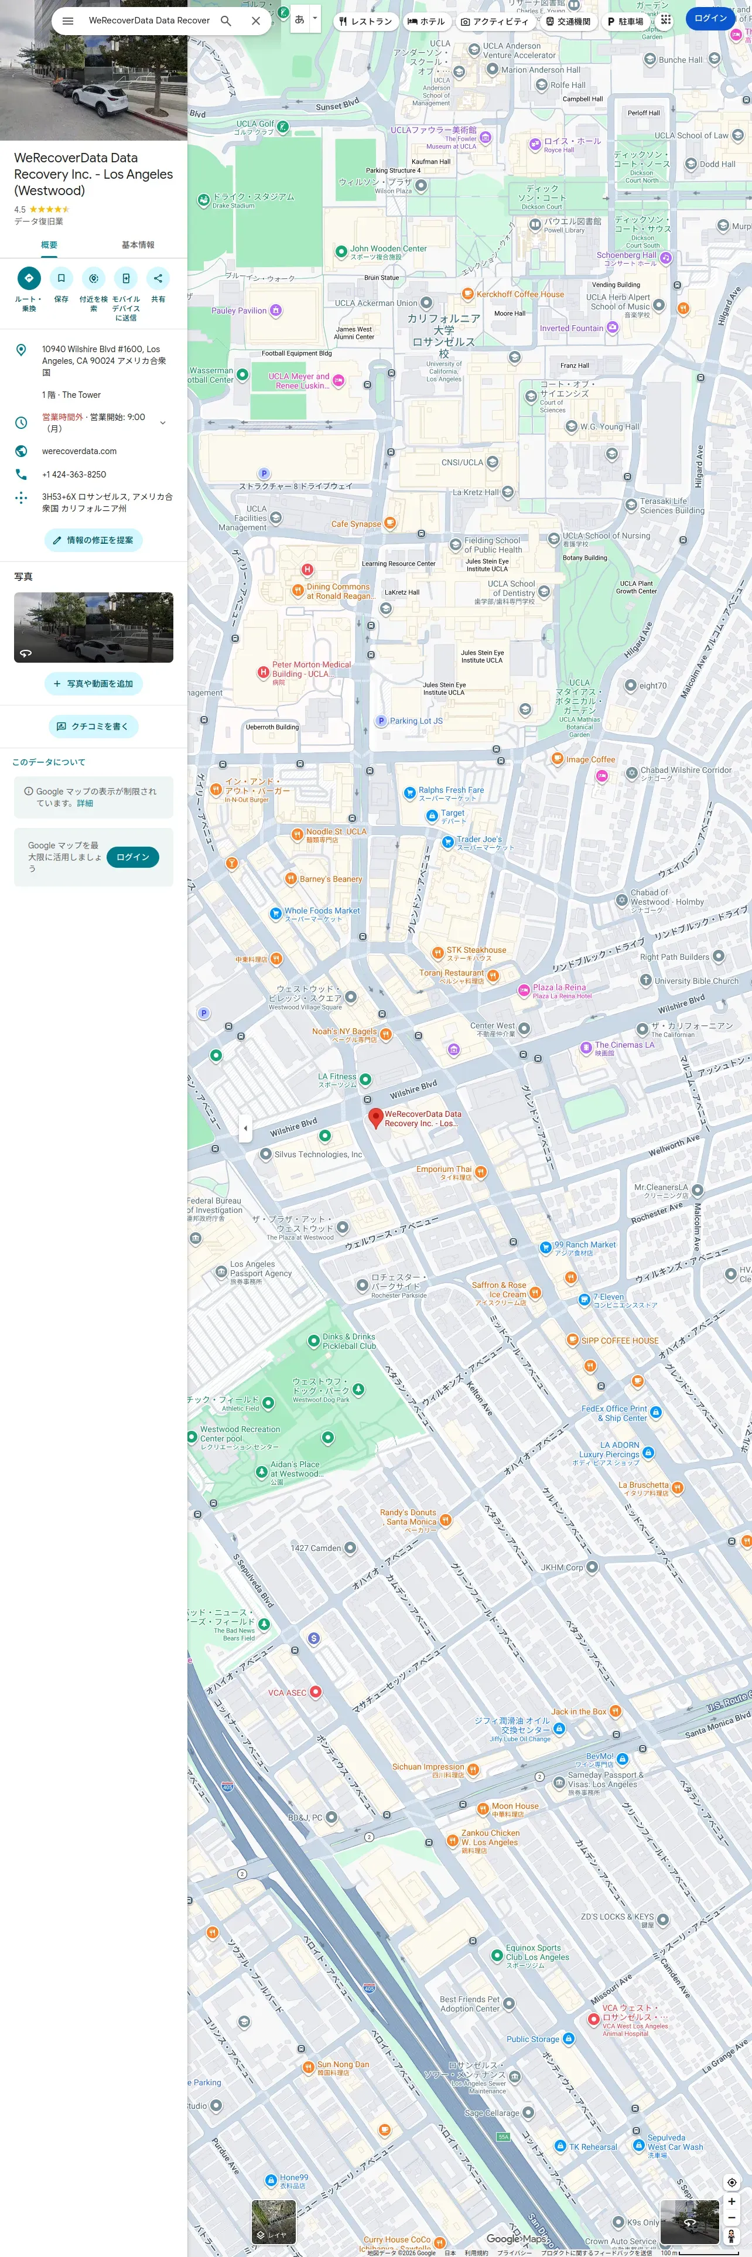This screenshot has width=752, height=2257.
Task: Click the my location target button
Action: 732,2181
